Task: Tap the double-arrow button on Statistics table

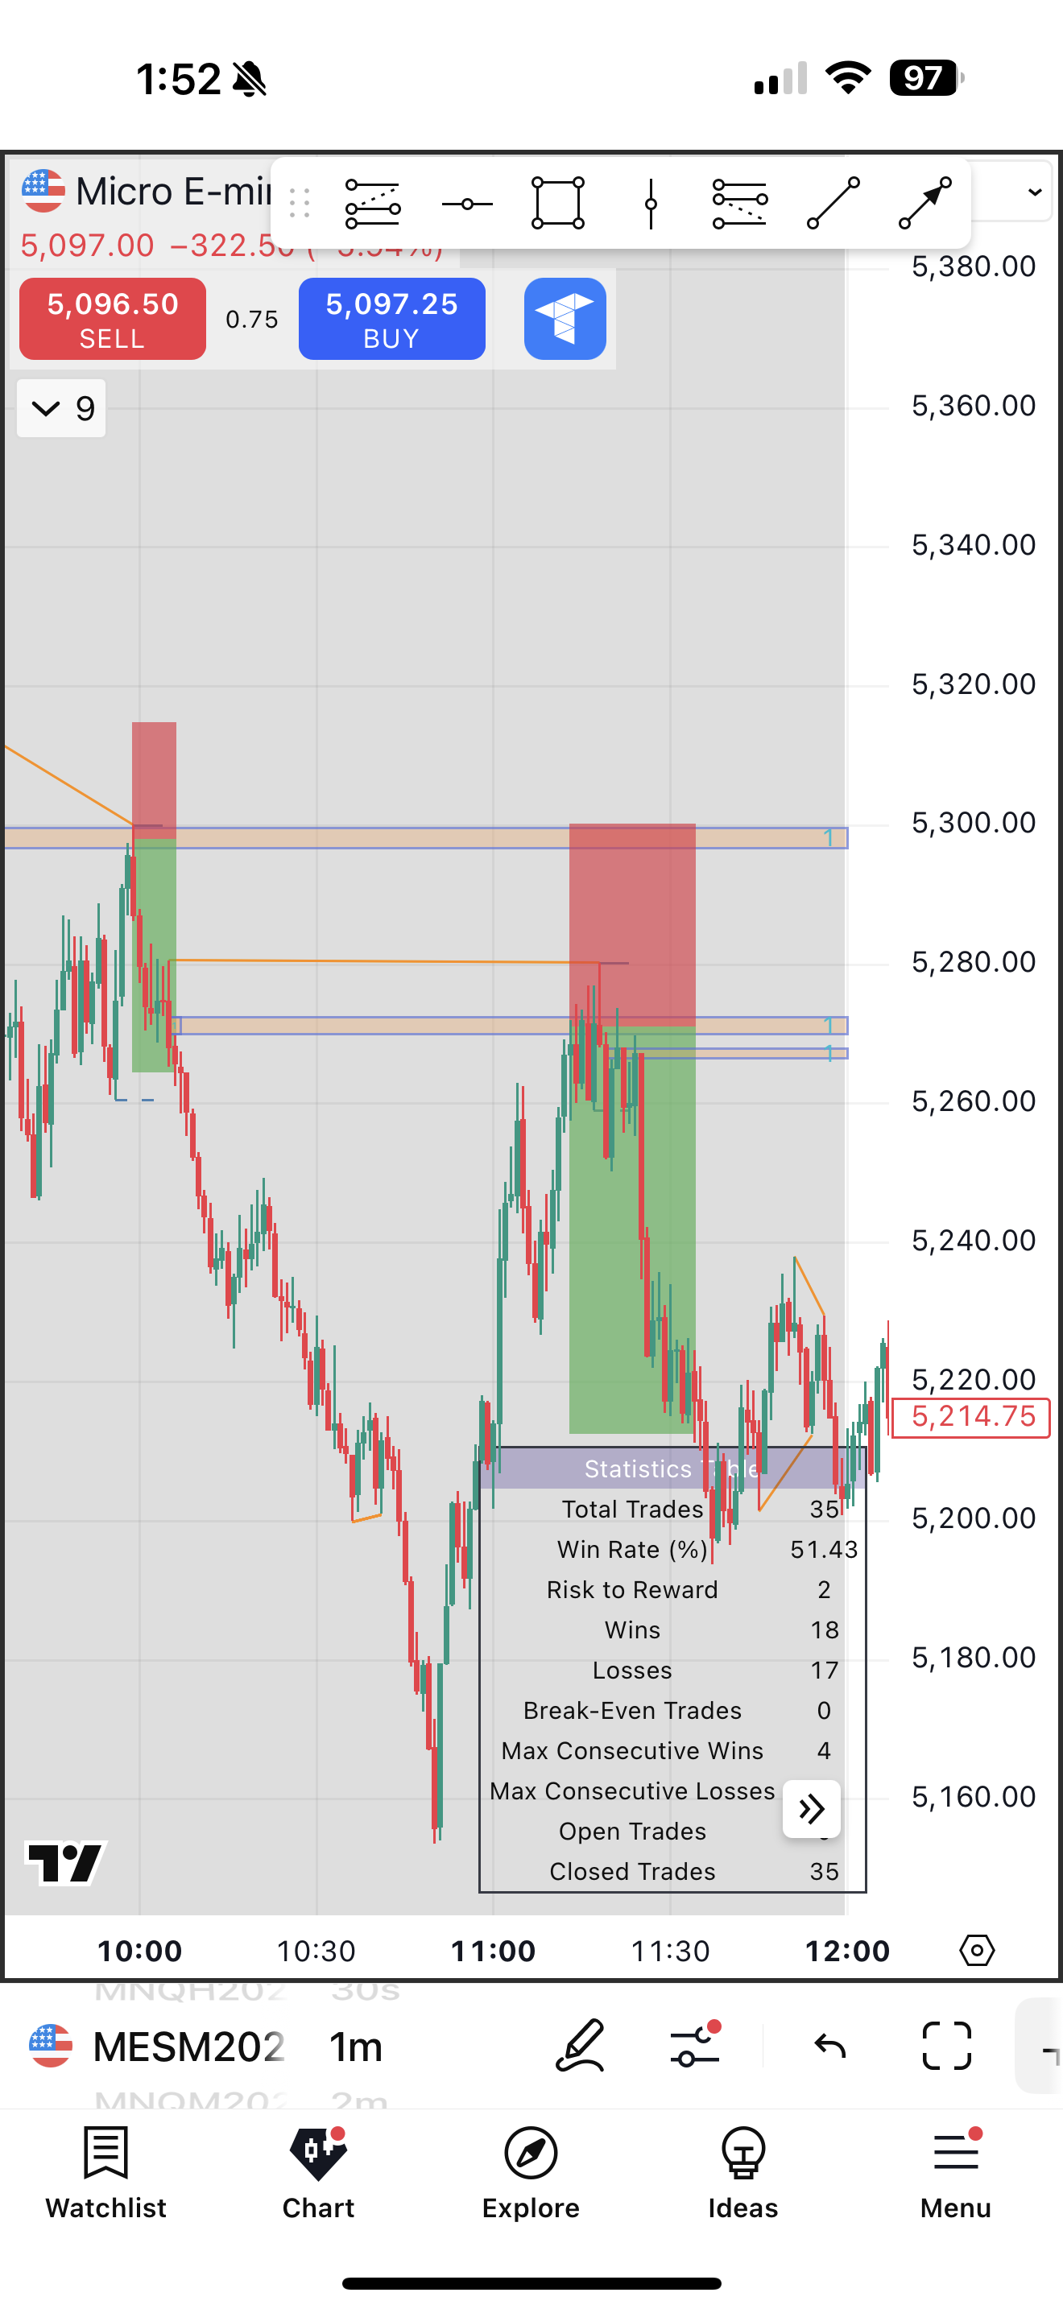Action: pos(811,1809)
